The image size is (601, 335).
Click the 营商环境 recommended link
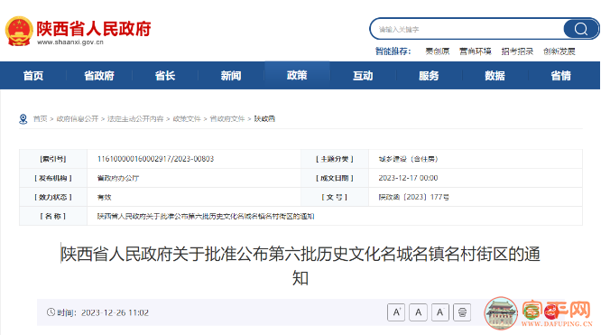[x=476, y=51]
